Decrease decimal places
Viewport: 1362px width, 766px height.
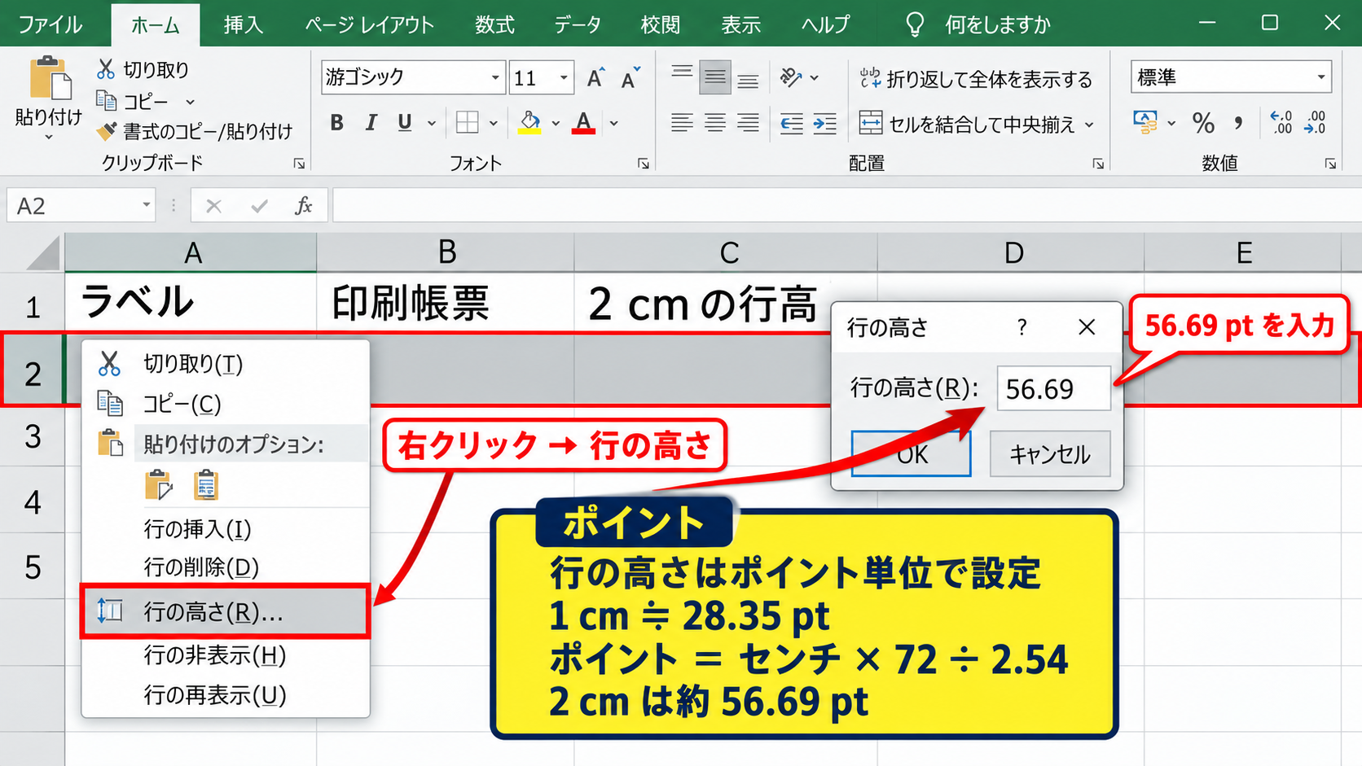1316,123
